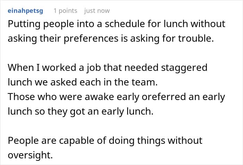Open the einahpetsg user profile link
This screenshot has width=243, height=165.
click(x=25, y=11)
